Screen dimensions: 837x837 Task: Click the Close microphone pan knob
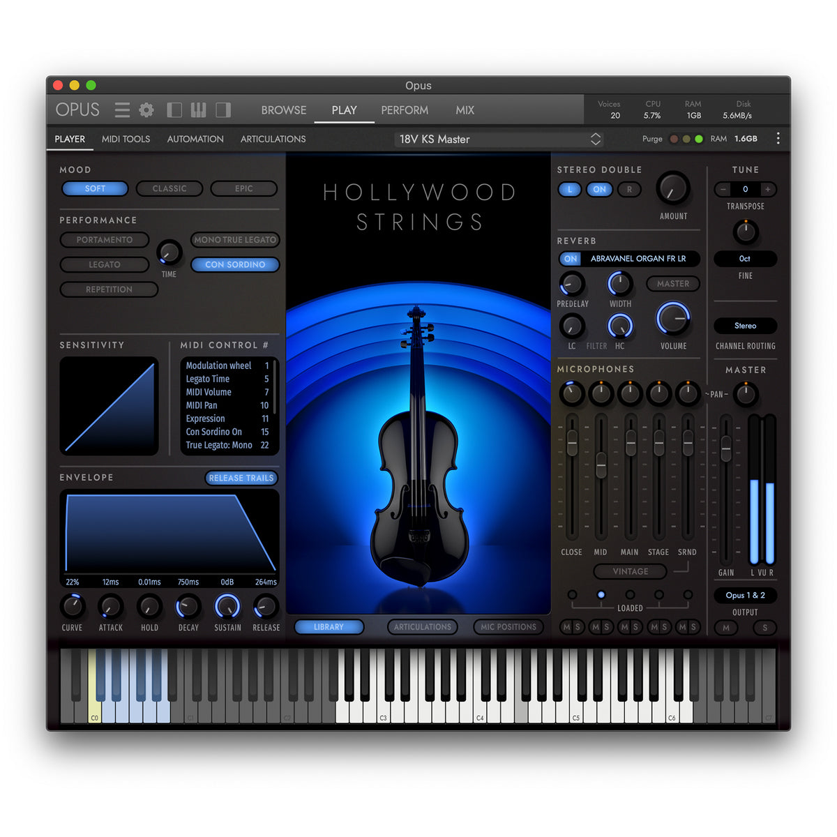[572, 394]
